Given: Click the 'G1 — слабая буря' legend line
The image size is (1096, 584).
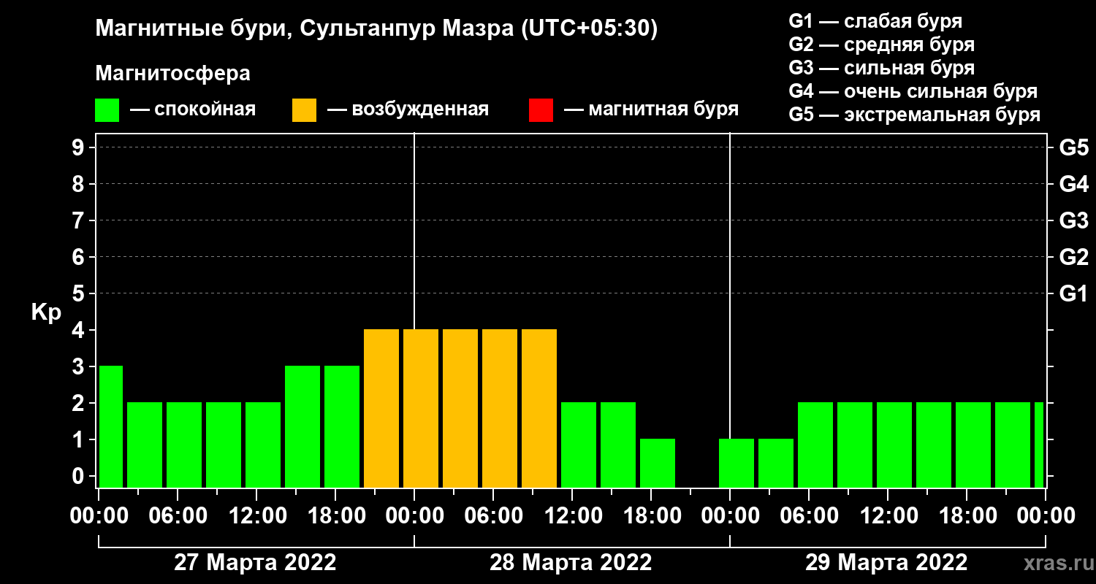Looking at the screenshot, I should 875,21.
